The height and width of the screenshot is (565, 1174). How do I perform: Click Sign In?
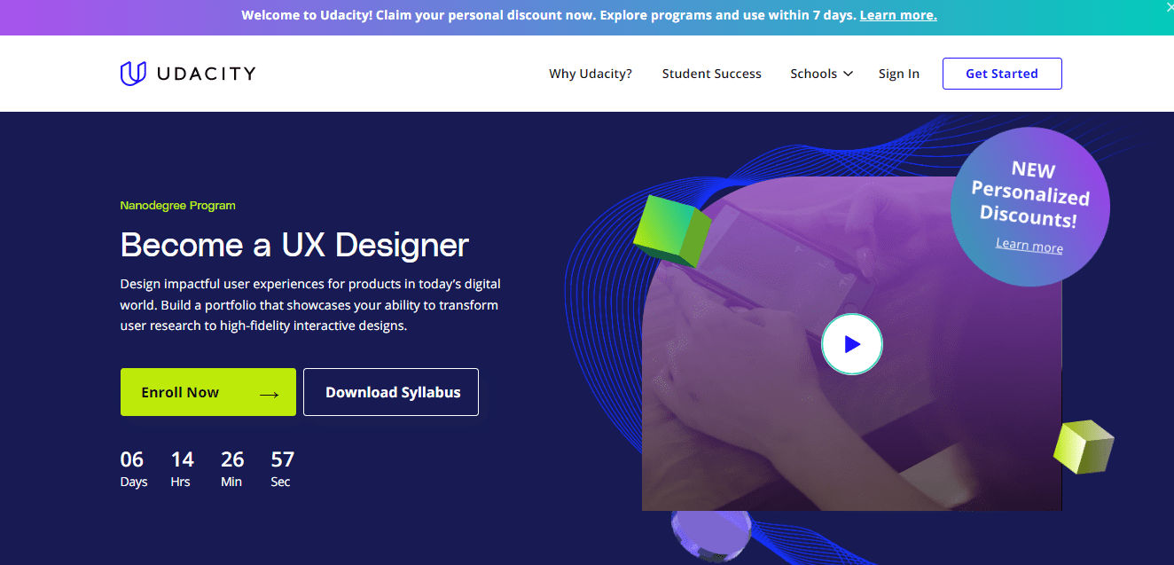point(898,74)
